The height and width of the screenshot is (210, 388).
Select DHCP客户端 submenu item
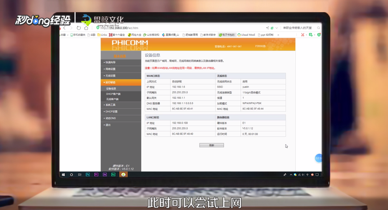(113, 94)
